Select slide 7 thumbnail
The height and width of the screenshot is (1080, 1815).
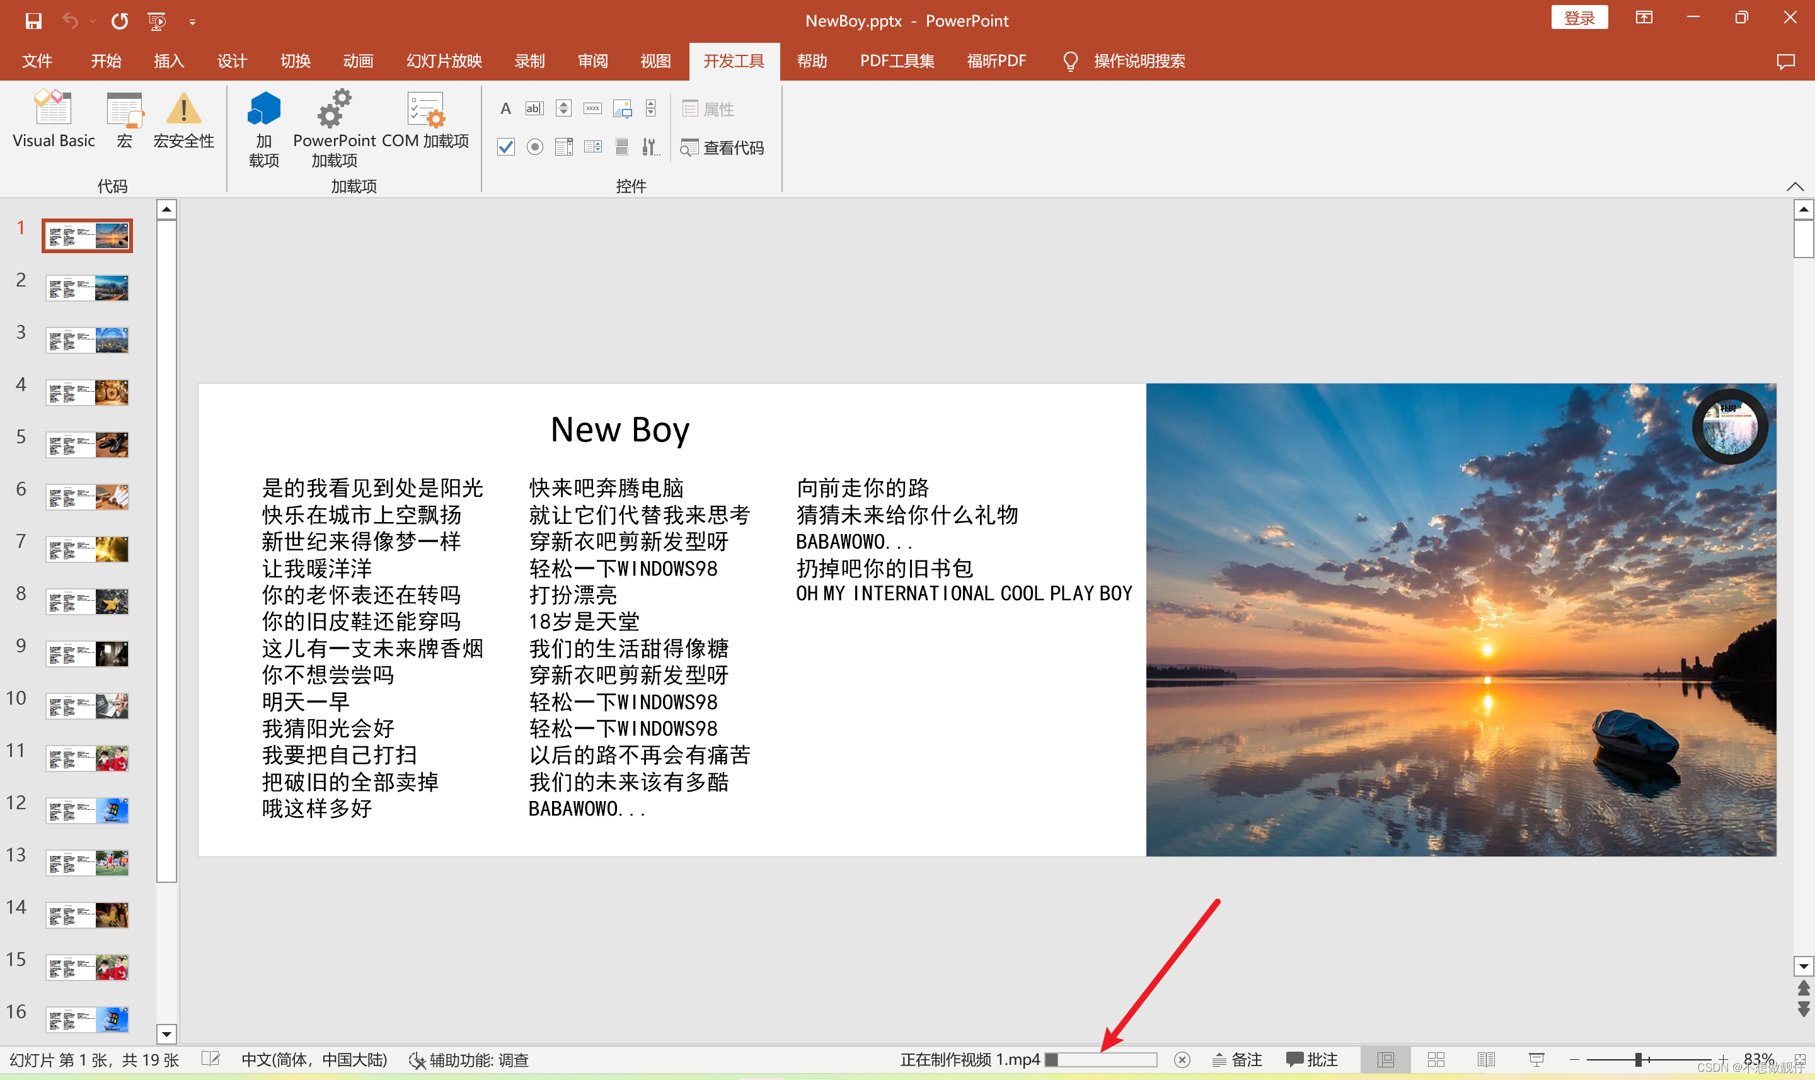[88, 550]
